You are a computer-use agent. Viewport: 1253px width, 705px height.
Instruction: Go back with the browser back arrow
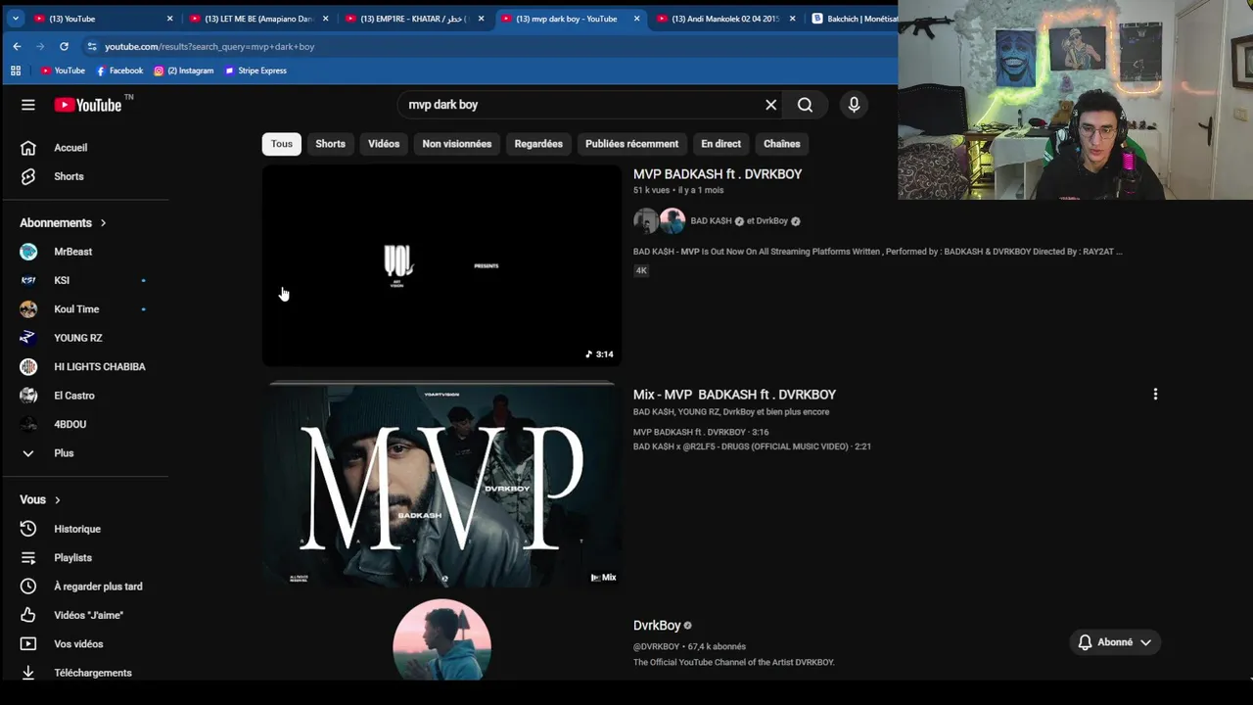tap(17, 46)
